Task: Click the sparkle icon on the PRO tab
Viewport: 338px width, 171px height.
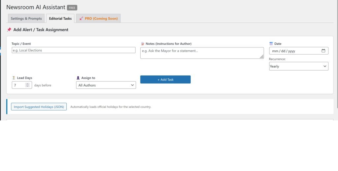Action: coord(81,18)
